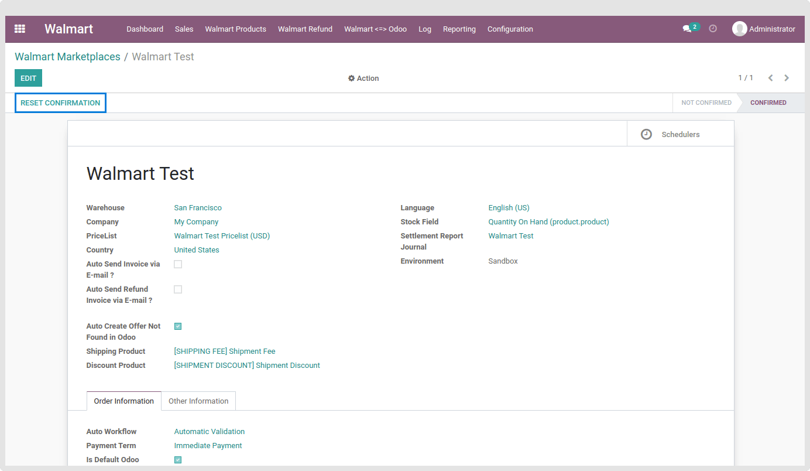Toggle Auto Send Refund Invoice checkbox
810x471 pixels.
click(178, 289)
